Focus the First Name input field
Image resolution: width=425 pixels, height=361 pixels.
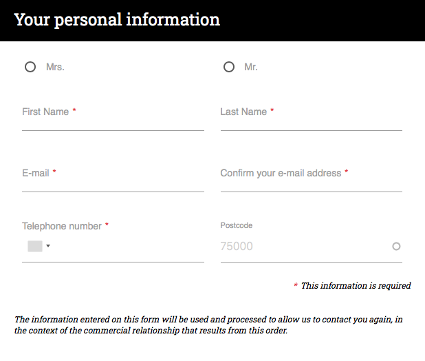(x=113, y=118)
